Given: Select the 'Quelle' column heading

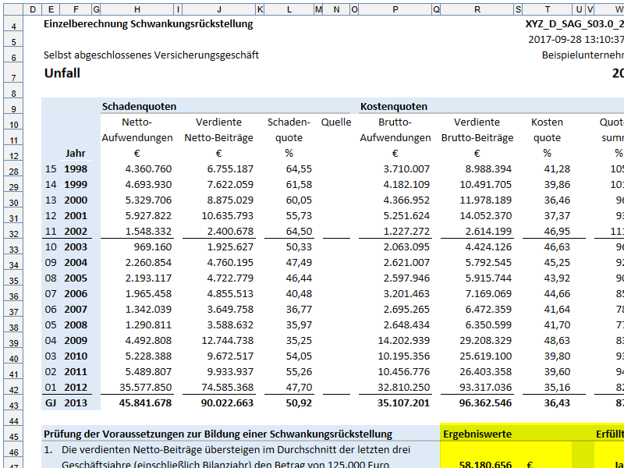Looking at the screenshot, I should (336, 122).
